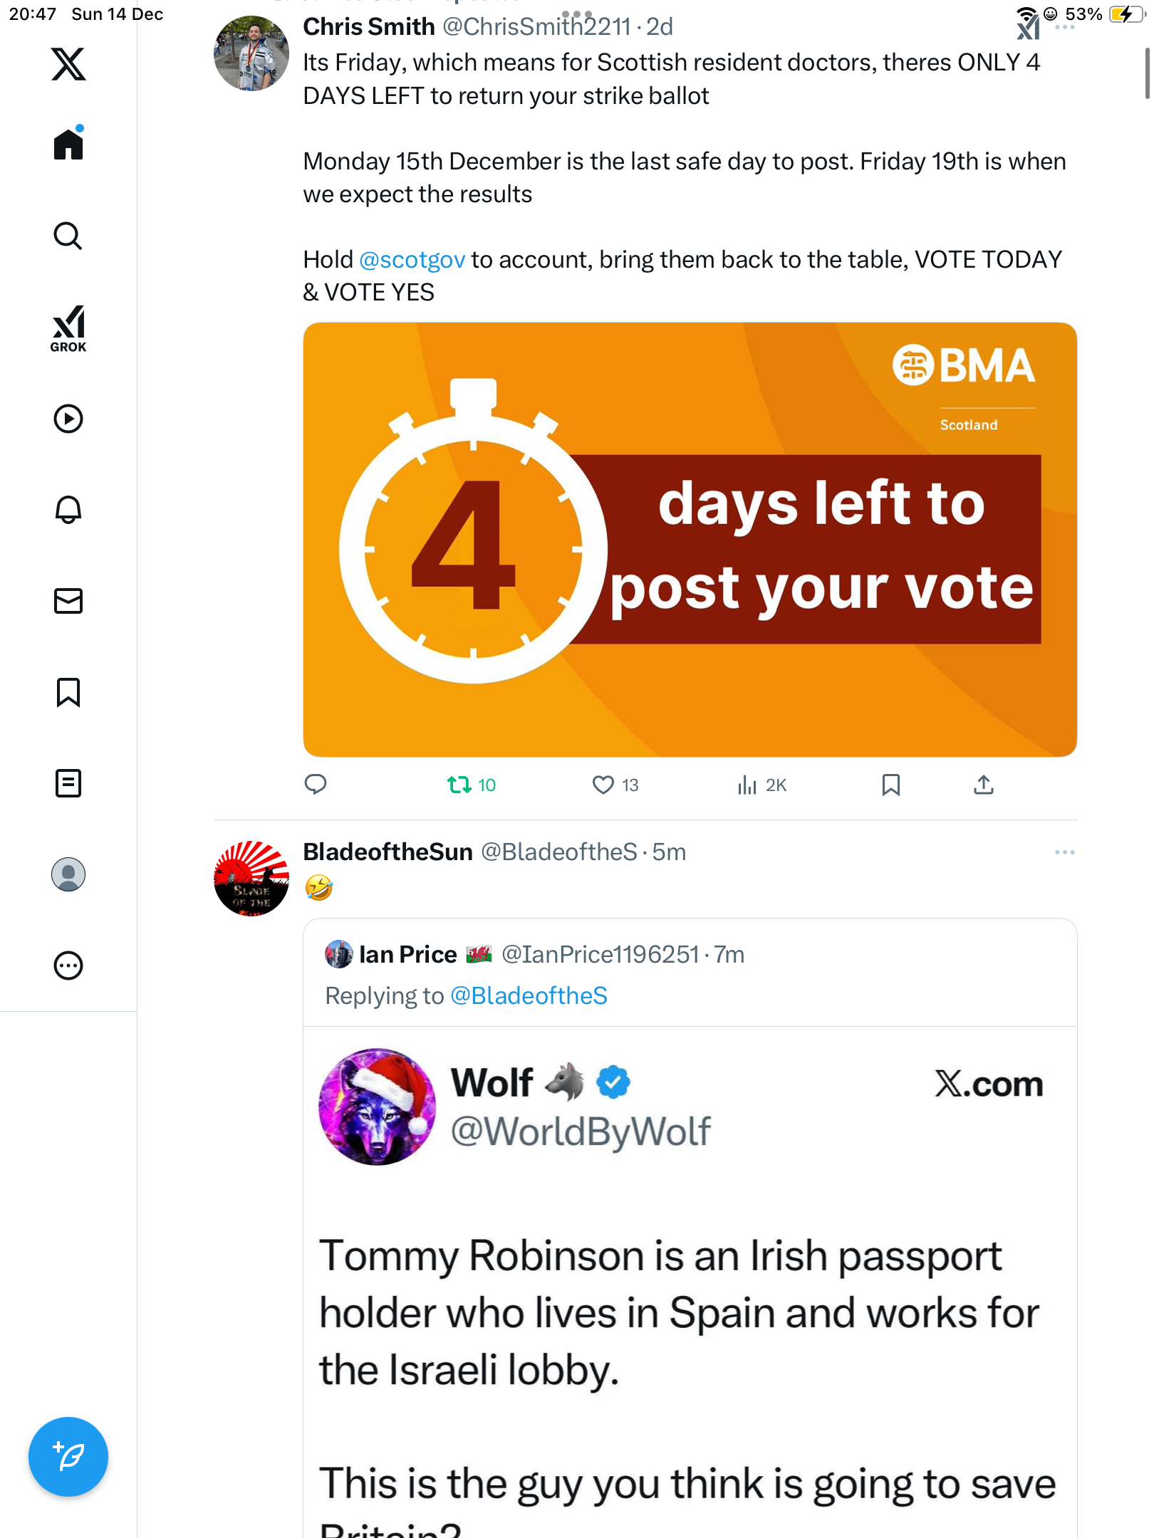Open the Video tab icon
The width and height of the screenshot is (1154, 1538).
click(x=68, y=419)
